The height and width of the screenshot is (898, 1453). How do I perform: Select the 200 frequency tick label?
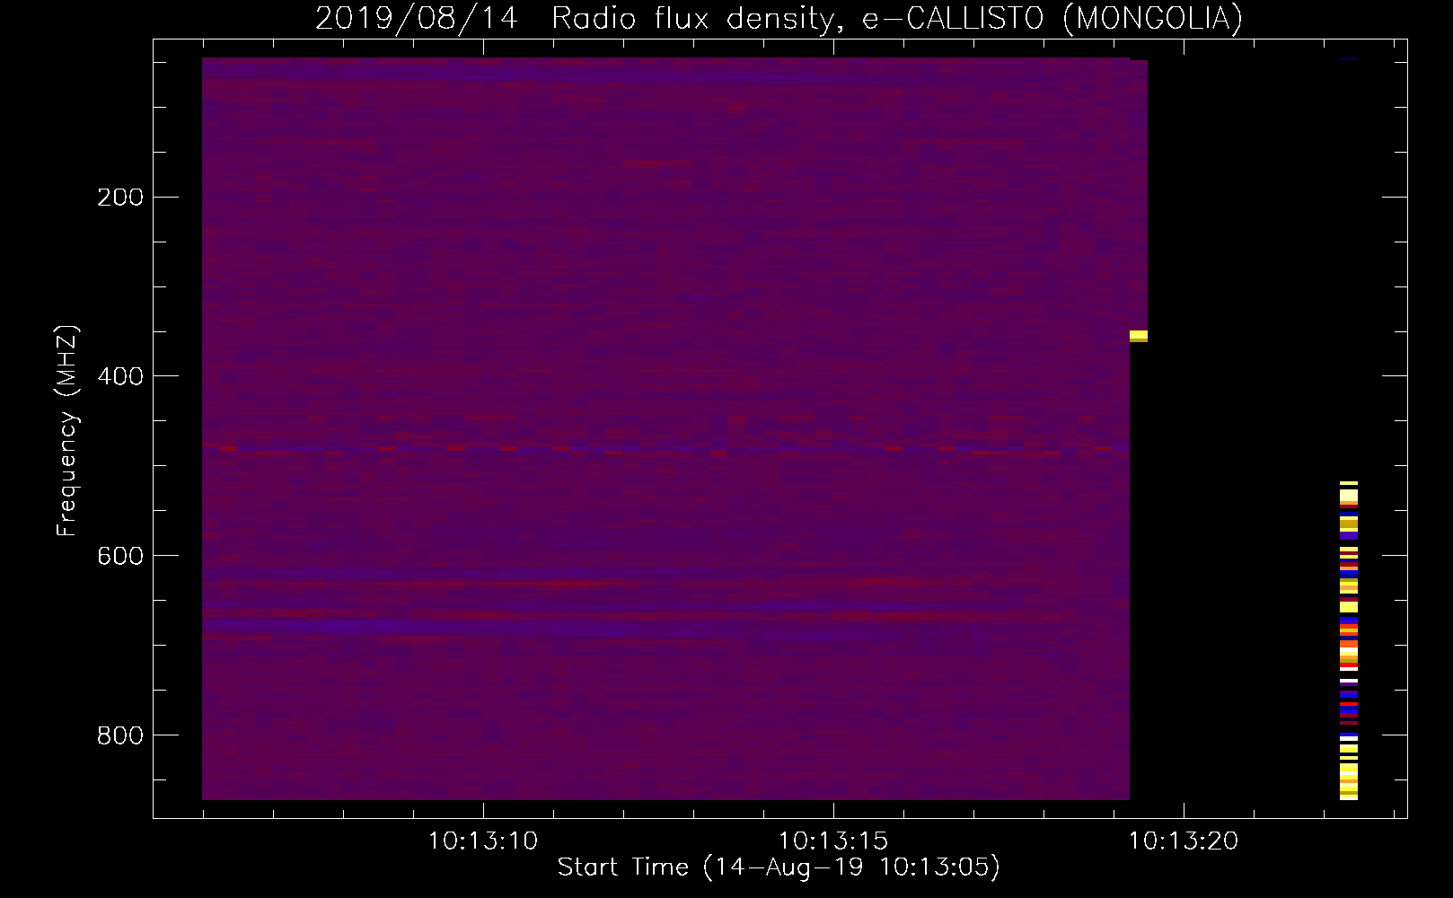[119, 198]
